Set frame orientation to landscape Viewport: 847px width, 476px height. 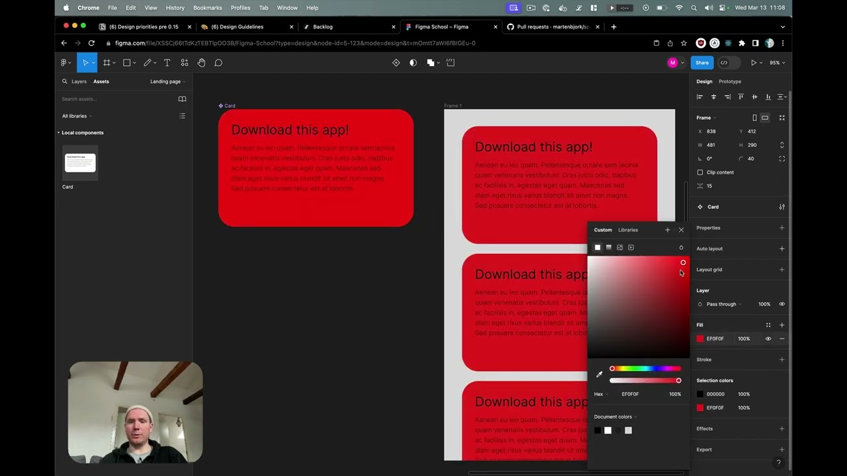(765, 118)
